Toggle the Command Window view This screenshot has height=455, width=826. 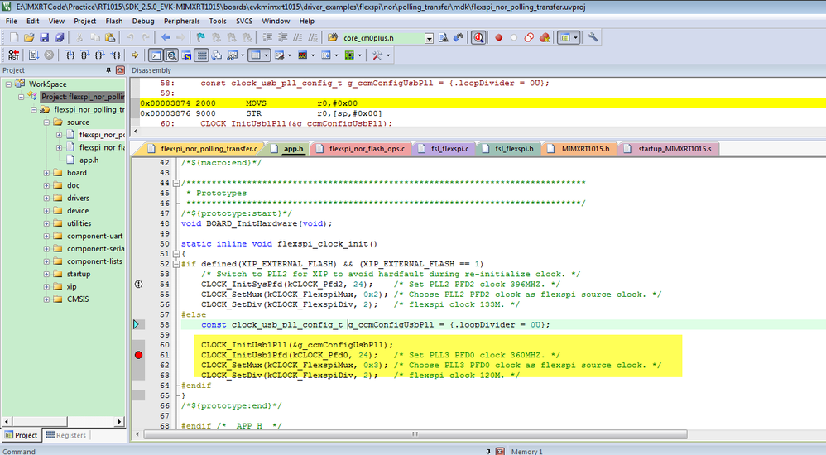pyautogui.click(x=156, y=55)
